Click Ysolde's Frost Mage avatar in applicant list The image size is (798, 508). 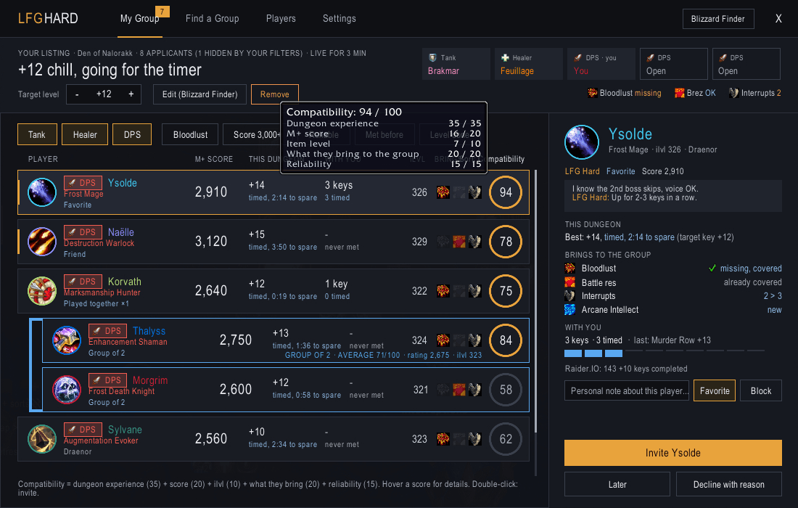tap(42, 192)
